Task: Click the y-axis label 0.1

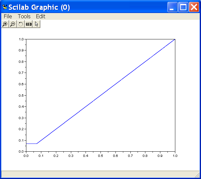Action: 21,140
